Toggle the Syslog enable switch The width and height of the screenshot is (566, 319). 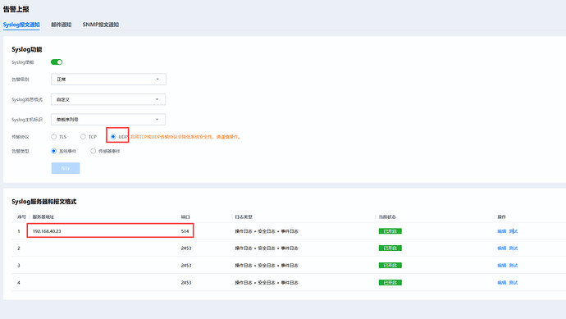[57, 62]
